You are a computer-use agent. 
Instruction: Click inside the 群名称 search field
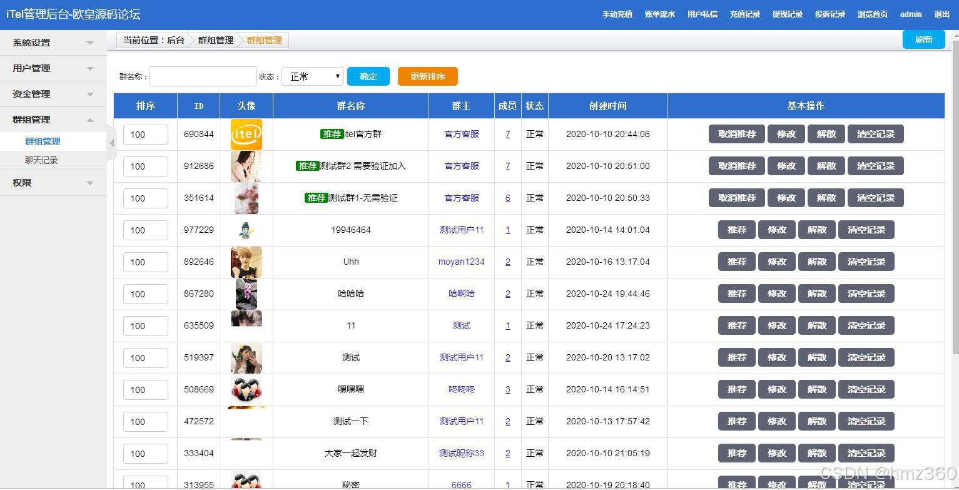tap(203, 76)
